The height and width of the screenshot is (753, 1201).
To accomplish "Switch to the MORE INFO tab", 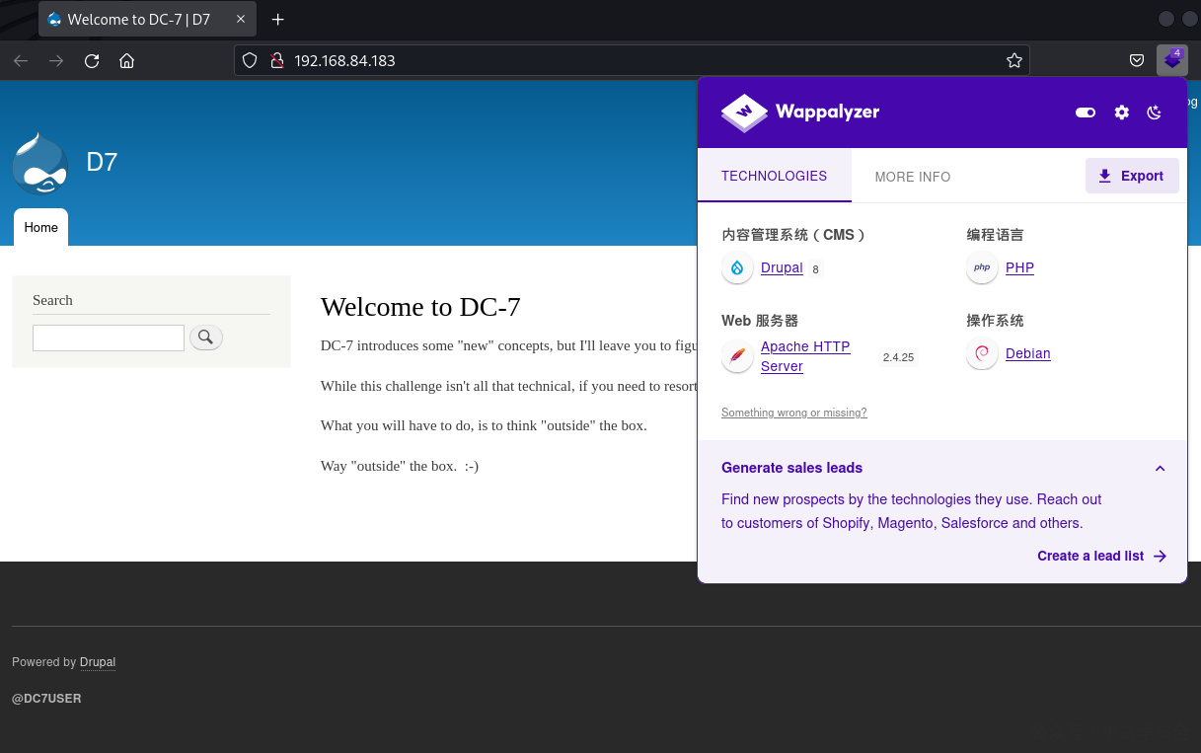I will (x=913, y=177).
